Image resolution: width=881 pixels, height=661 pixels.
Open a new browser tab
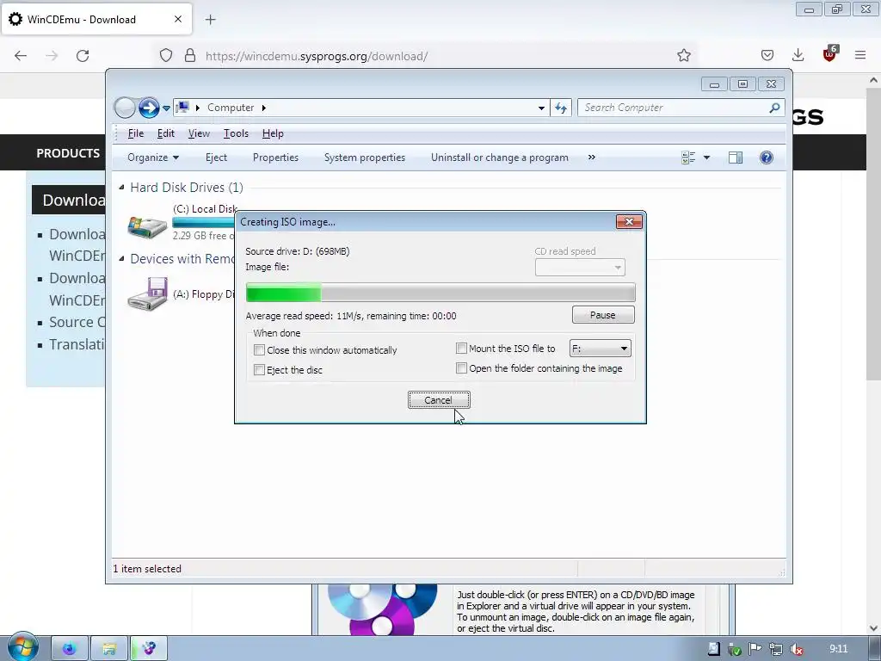pos(211,20)
